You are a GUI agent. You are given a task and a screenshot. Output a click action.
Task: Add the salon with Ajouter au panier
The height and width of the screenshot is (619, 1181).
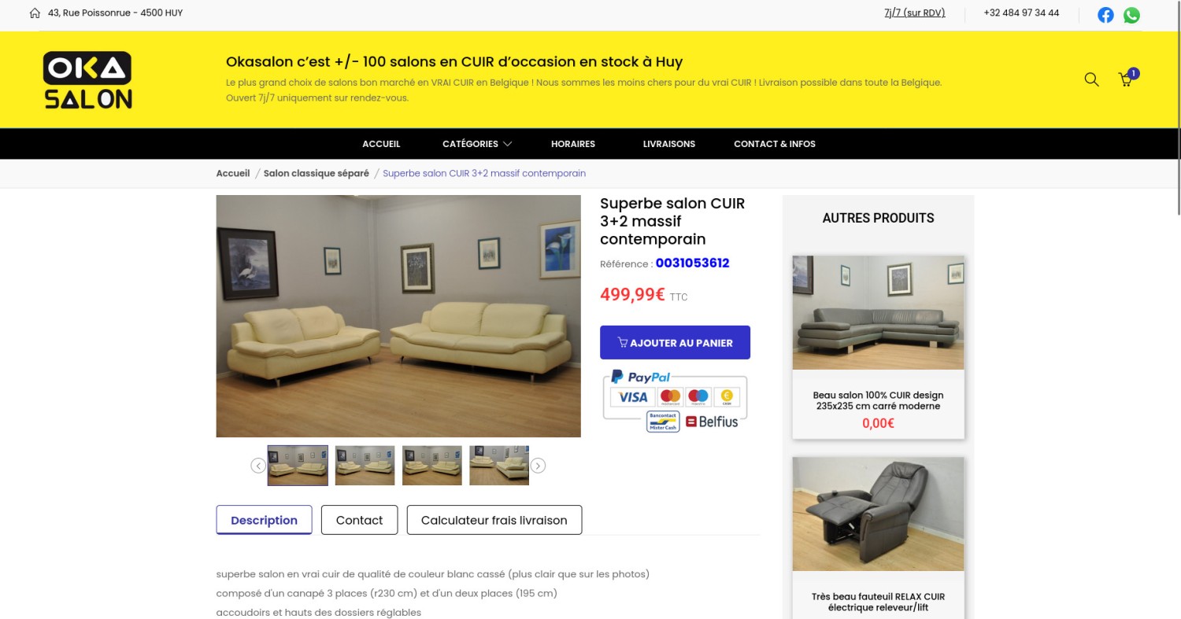[x=675, y=343]
